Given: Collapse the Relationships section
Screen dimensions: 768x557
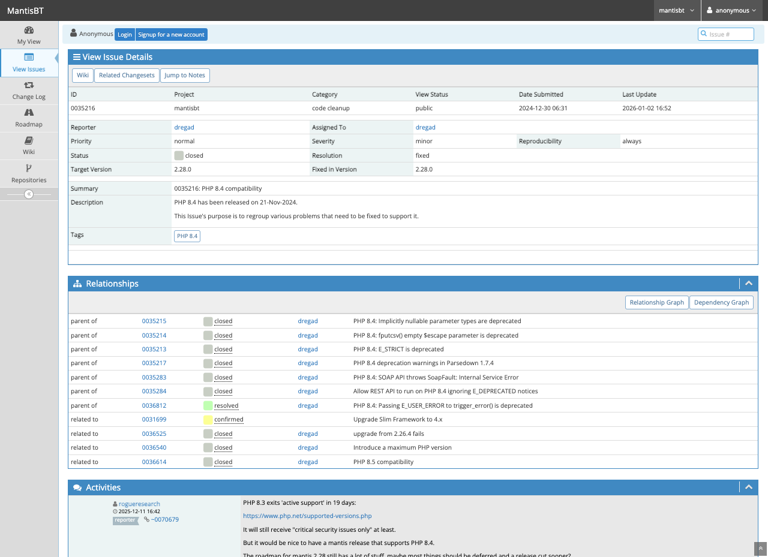Looking at the screenshot, I should tap(749, 284).
